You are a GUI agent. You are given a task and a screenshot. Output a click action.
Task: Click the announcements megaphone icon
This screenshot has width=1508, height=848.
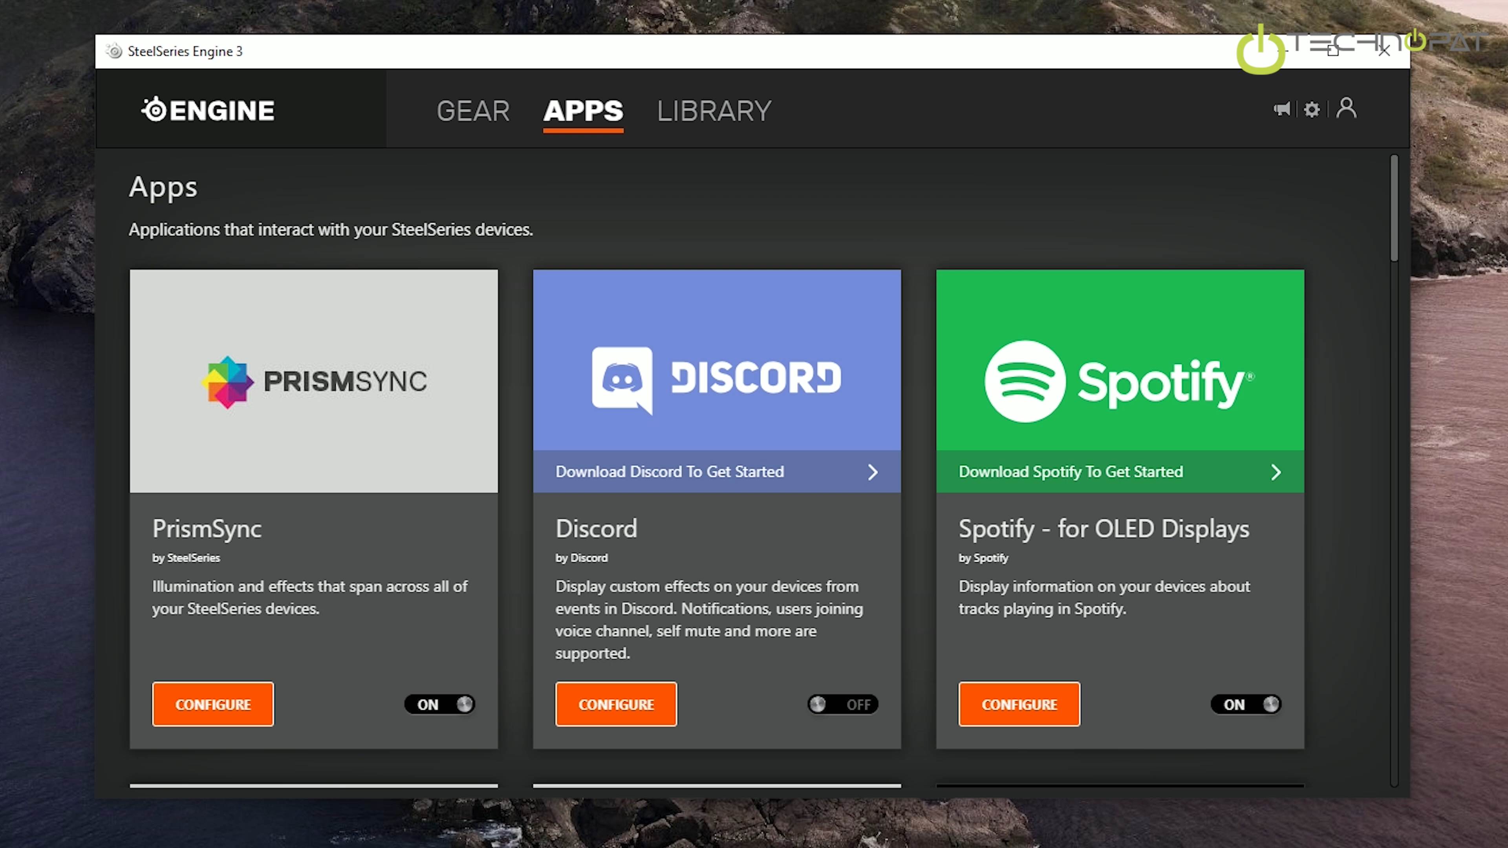coord(1281,110)
